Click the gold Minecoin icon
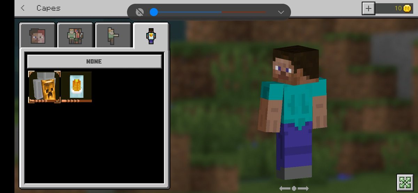This screenshot has height=193, width=418. coord(407,8)
